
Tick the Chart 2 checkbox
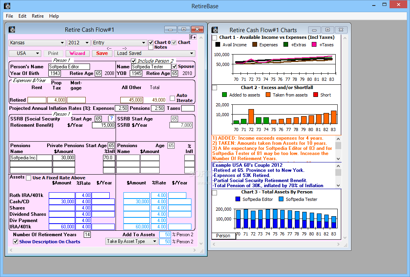[x=214, y=88]
